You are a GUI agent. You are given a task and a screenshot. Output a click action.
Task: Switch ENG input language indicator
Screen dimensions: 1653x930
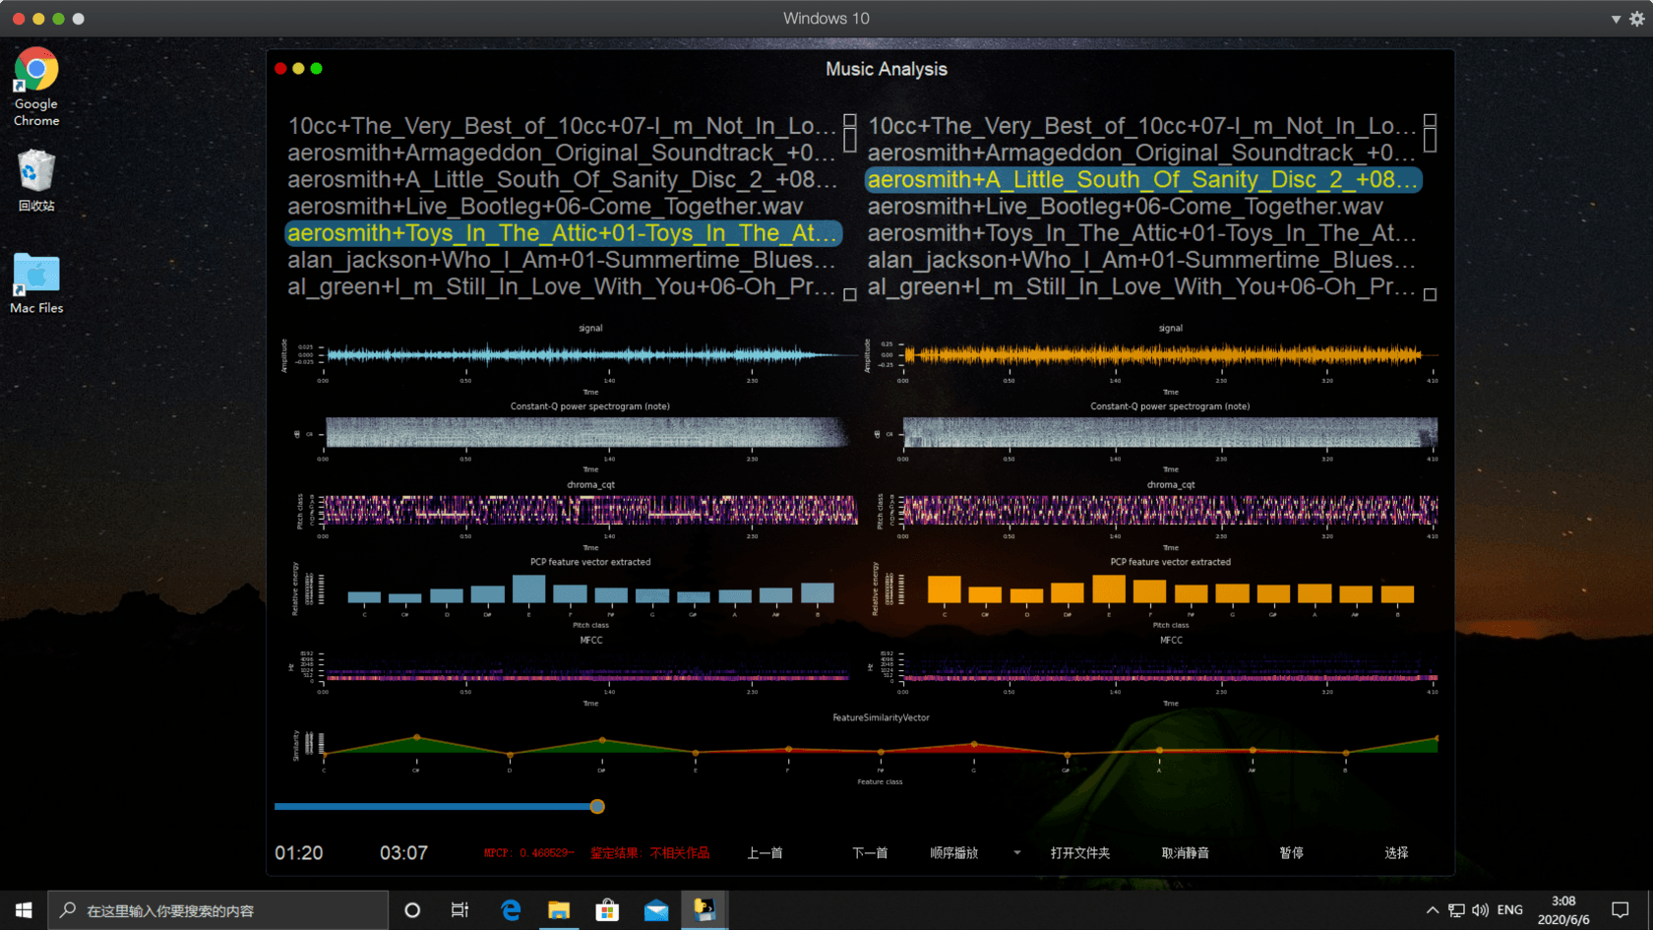pos(1509,910)
